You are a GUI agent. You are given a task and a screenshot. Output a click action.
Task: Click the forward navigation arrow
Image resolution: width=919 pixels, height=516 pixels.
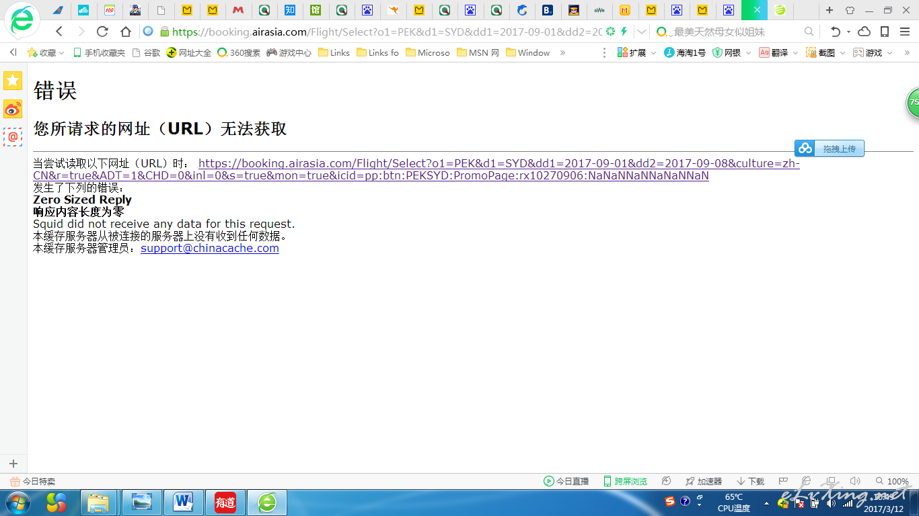(x=81, y=32)
